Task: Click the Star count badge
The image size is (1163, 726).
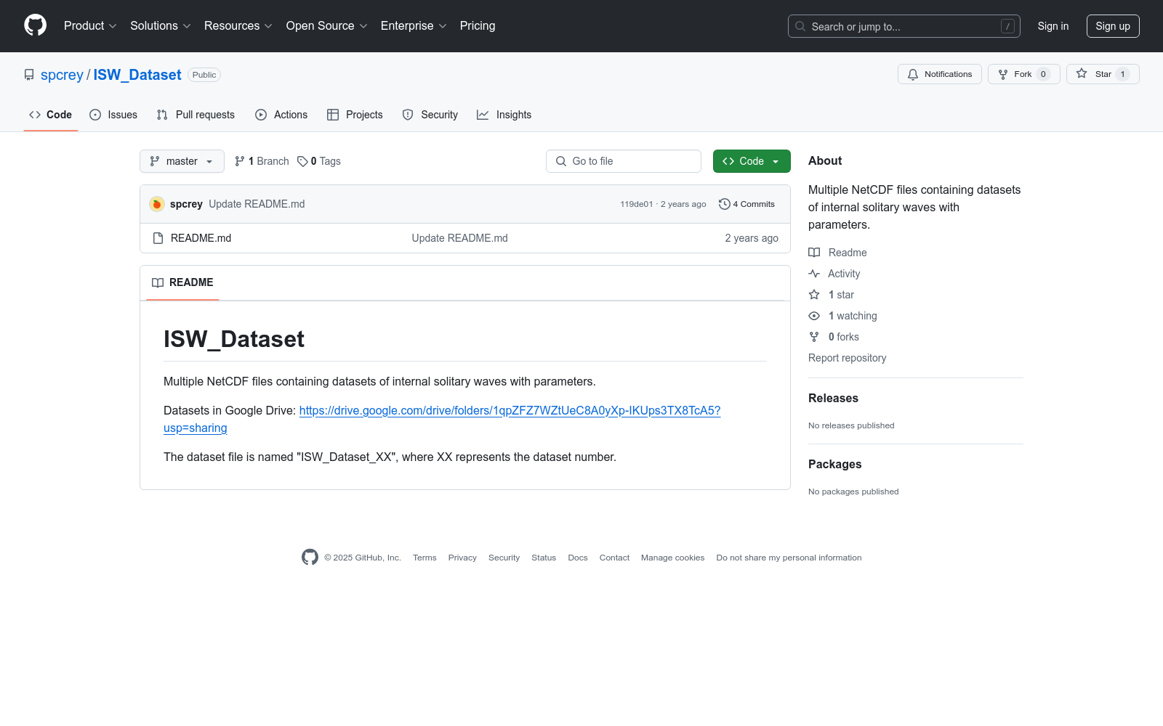Action: (x=1122, y=74)
